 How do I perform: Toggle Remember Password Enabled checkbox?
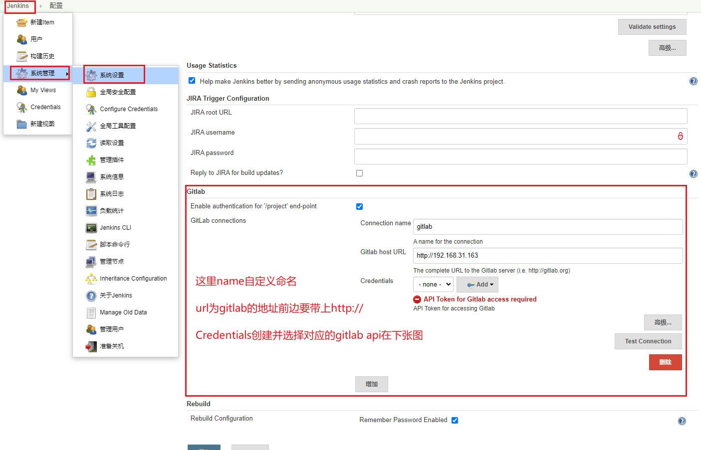pos(455,420)
